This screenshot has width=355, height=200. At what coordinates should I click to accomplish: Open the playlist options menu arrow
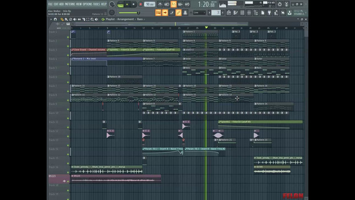51,19
